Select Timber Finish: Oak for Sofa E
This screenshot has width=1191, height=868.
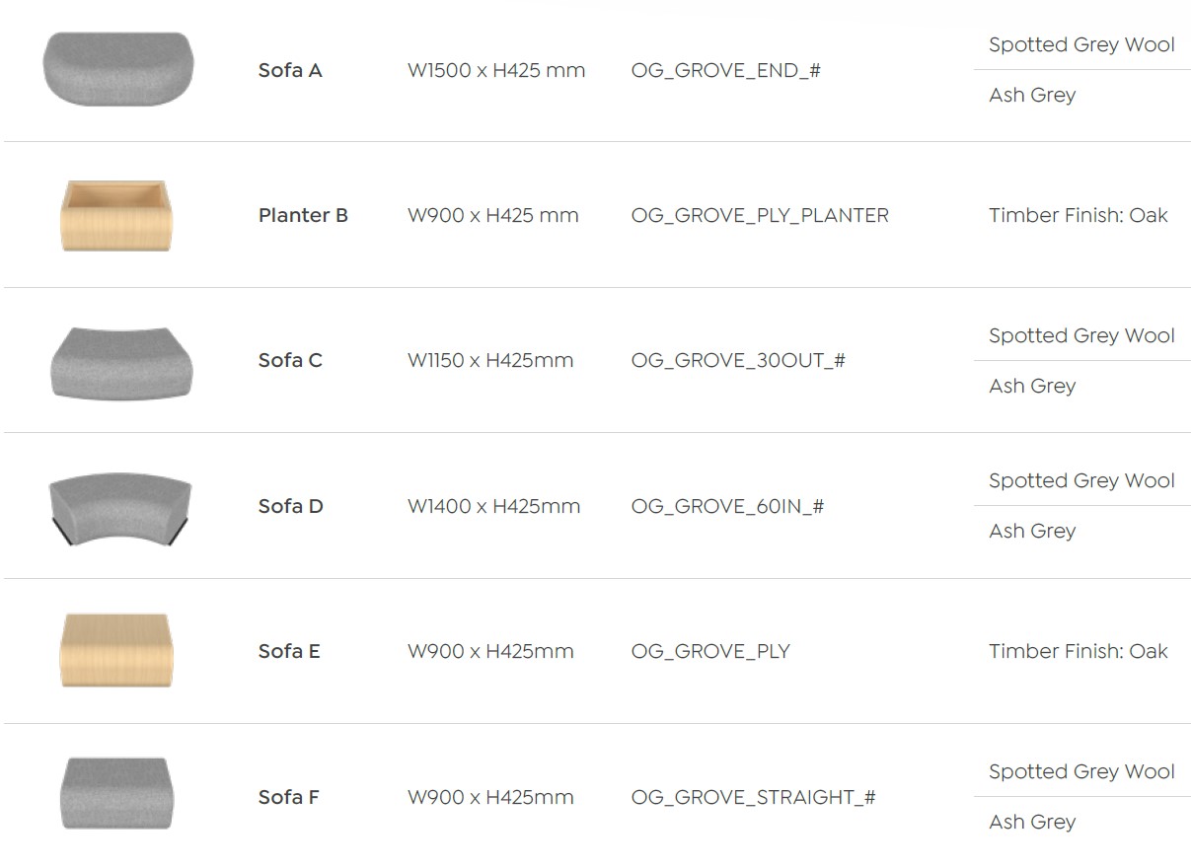pyautogui.click(x=1078, y=652)
